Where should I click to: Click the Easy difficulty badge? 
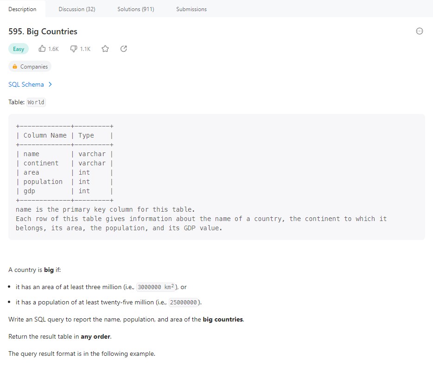(x=19, y=49)
